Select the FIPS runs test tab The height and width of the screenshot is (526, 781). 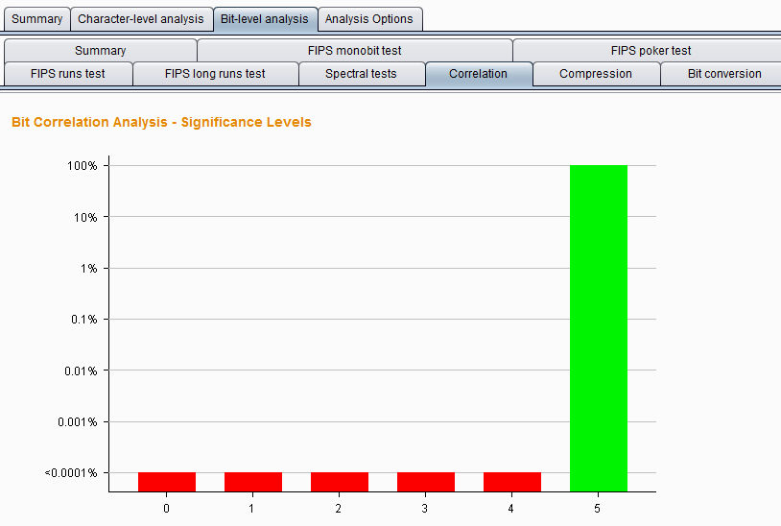(x=68, y=74)
